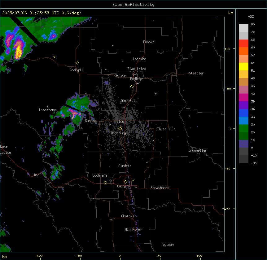Screen dimensions: 267x260
Task: Click the Stettler city label
Action: click(x=196, y=73)
